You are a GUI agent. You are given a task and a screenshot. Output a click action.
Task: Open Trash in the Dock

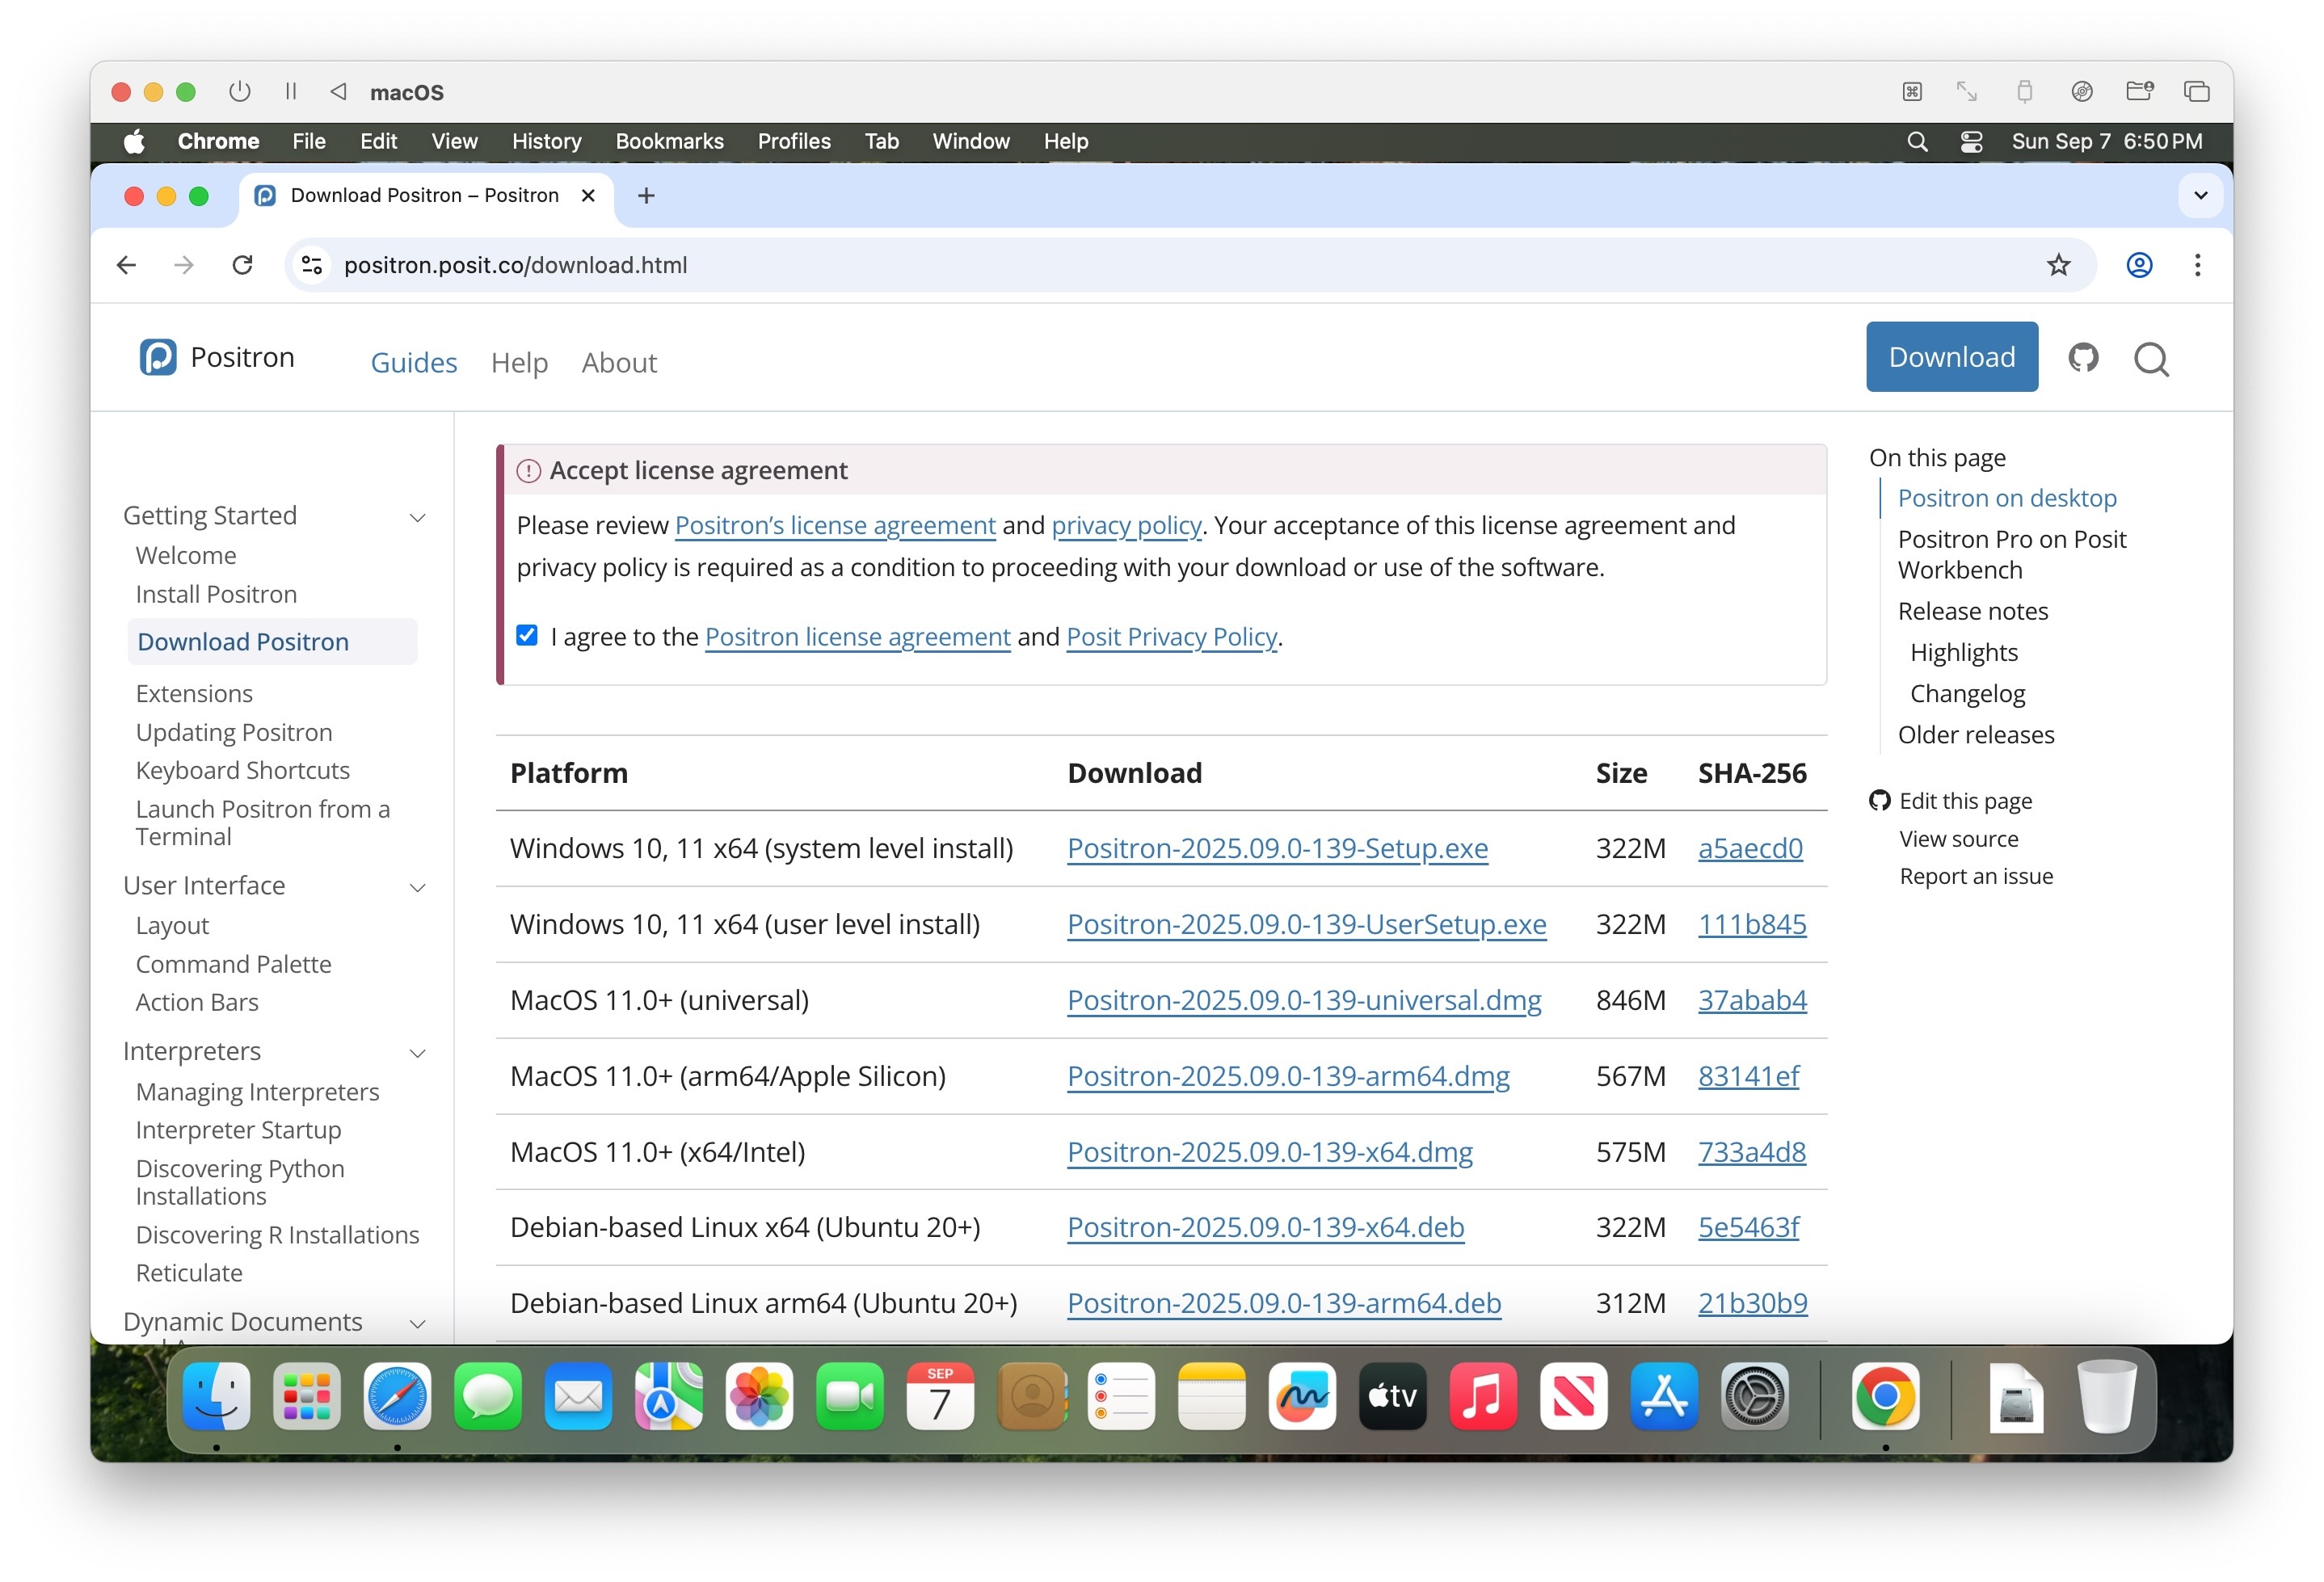tap(2106, 1396)
